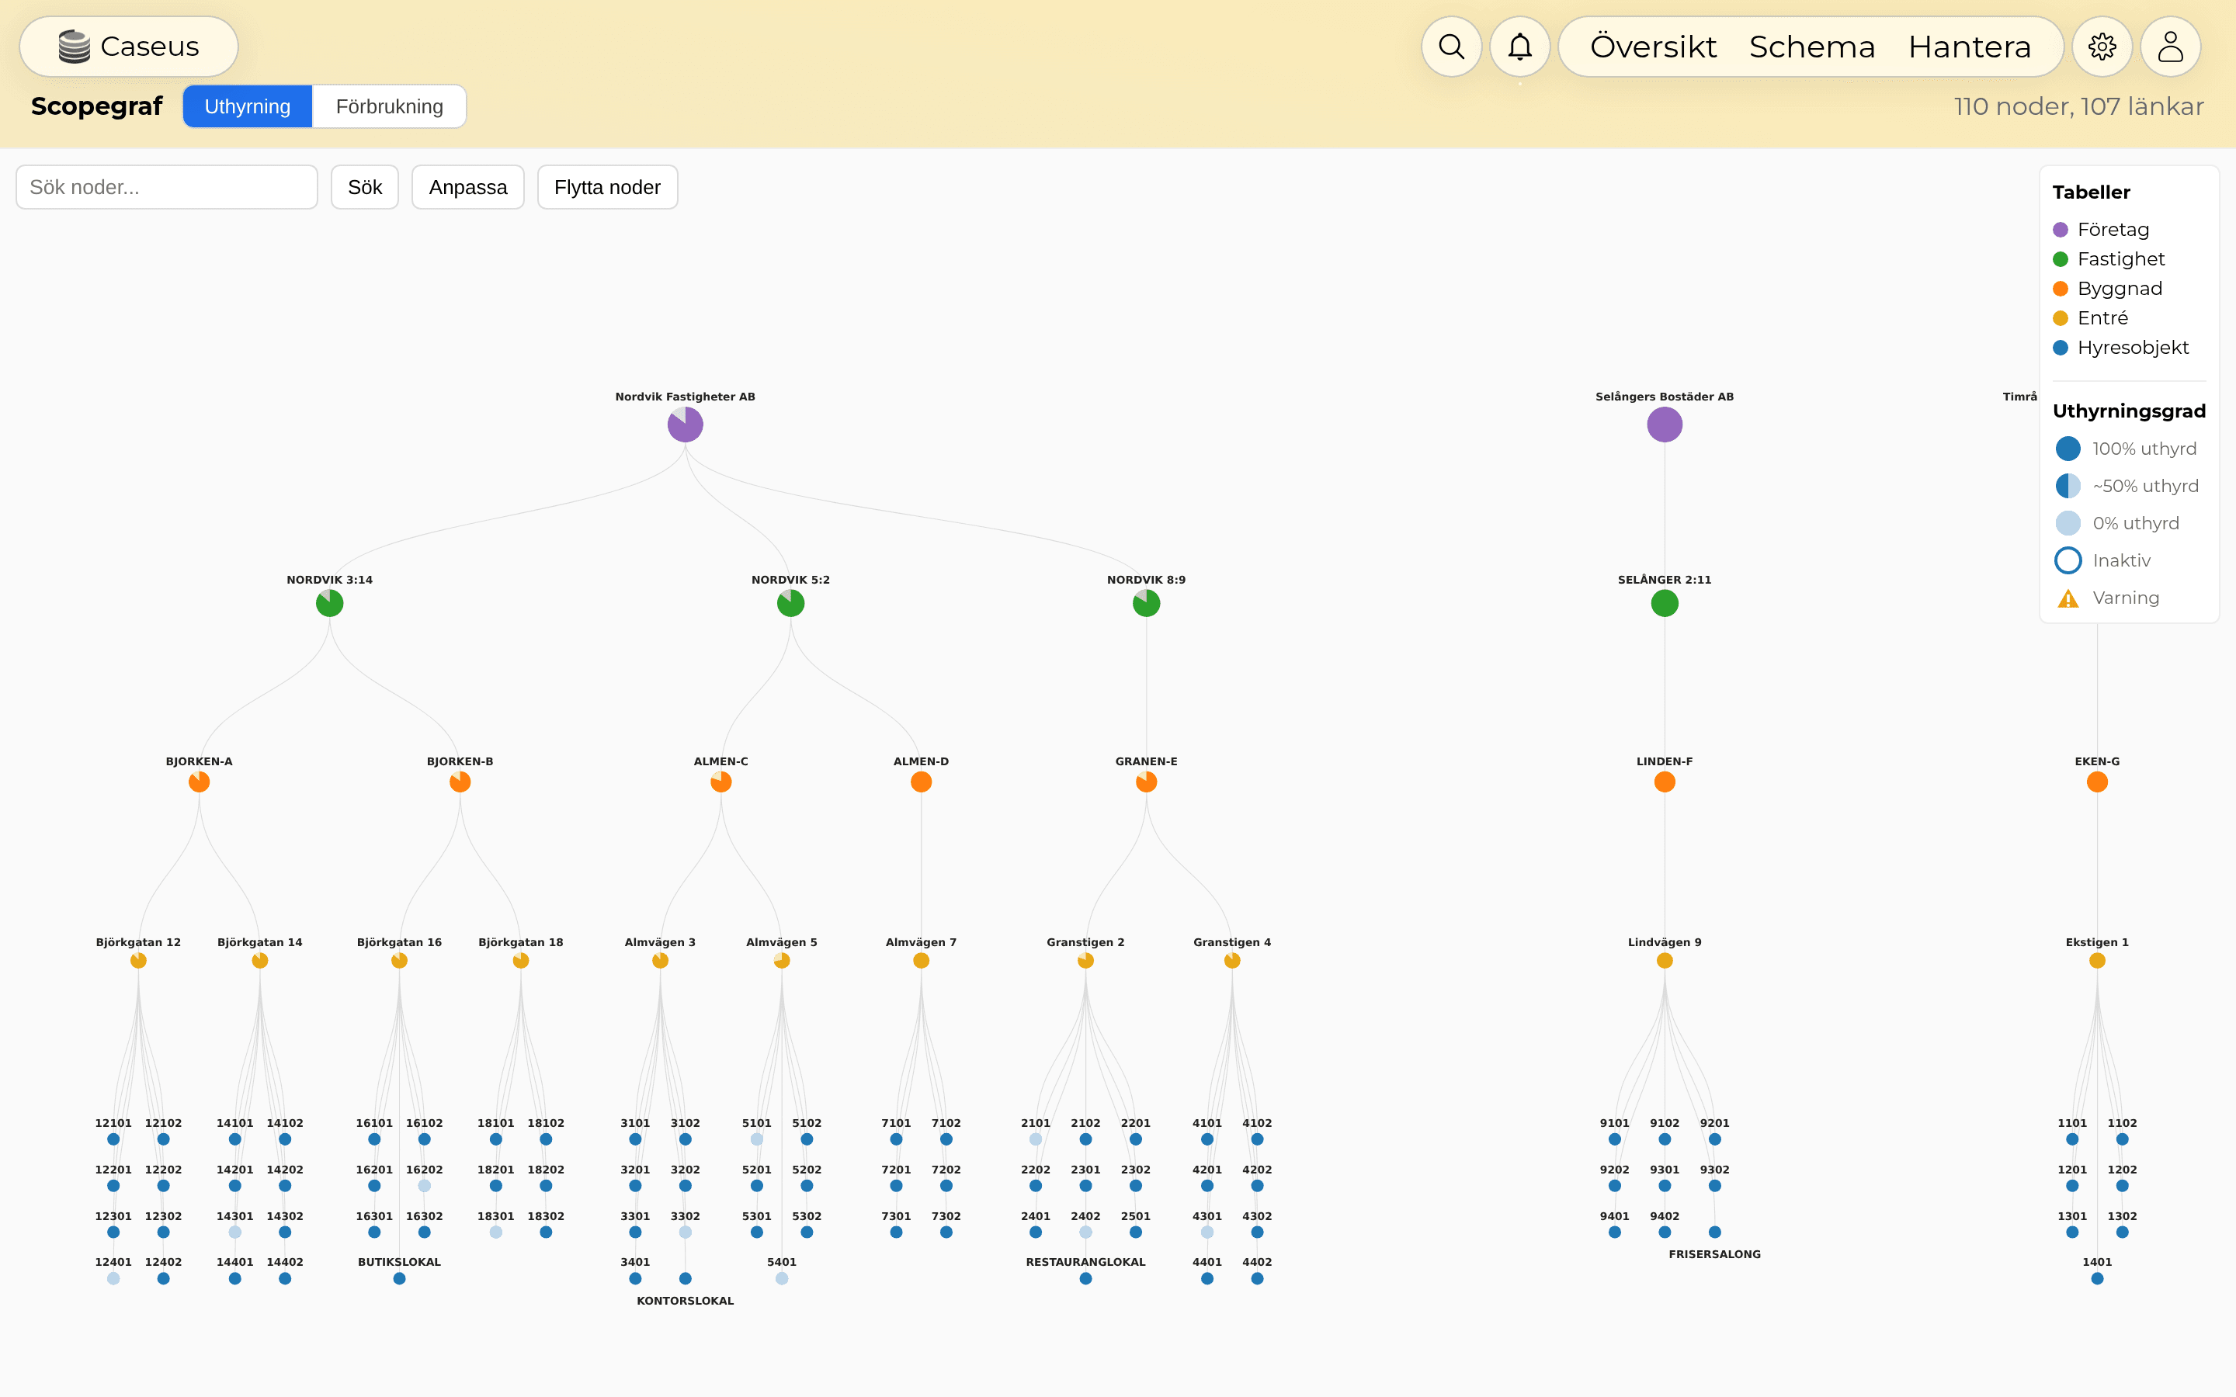2236x1397 pixels.
Task: Click the Caseus logo button
Action: (128, 47)
